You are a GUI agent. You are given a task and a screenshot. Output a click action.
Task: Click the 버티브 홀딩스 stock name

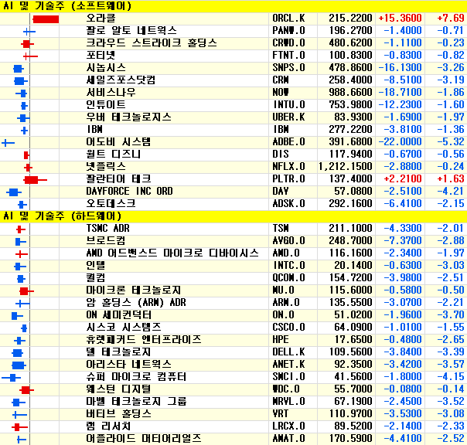click(118, 413)
